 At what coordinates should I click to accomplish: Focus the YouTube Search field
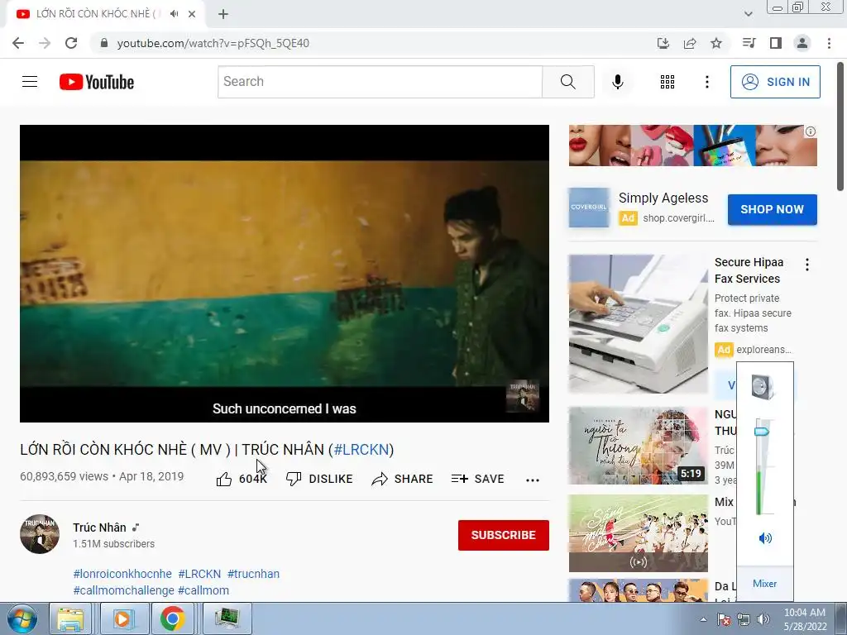pos(380,82)
